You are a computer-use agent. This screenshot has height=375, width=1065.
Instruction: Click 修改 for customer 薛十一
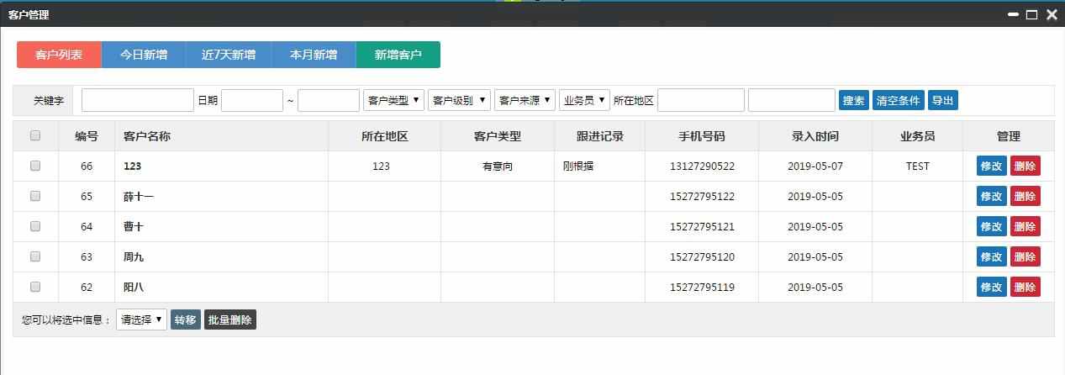tap(992, 196)
